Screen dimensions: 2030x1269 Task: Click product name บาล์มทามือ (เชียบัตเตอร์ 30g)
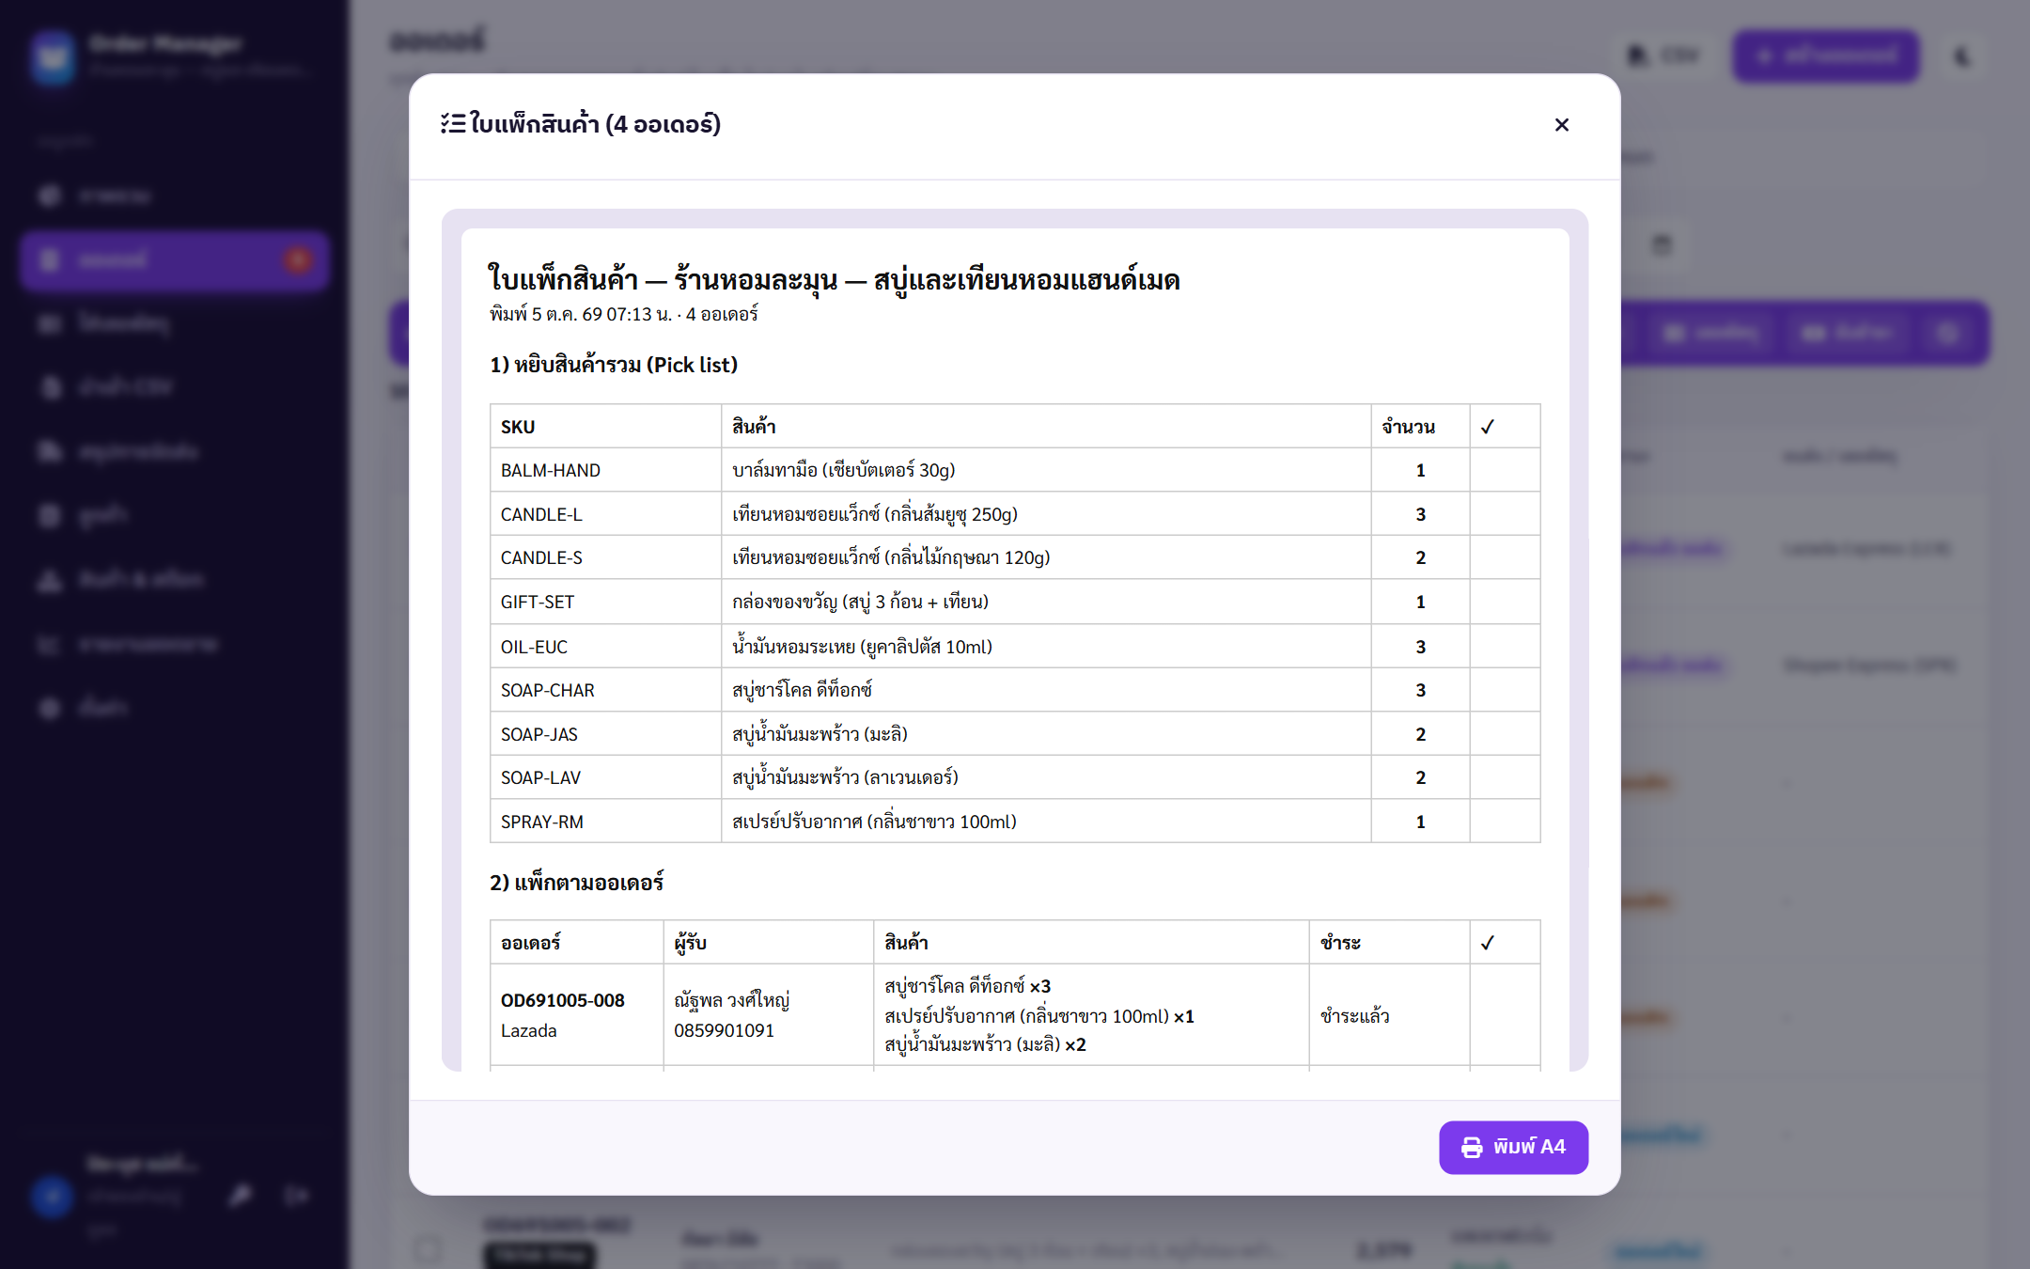click(843, 470)
